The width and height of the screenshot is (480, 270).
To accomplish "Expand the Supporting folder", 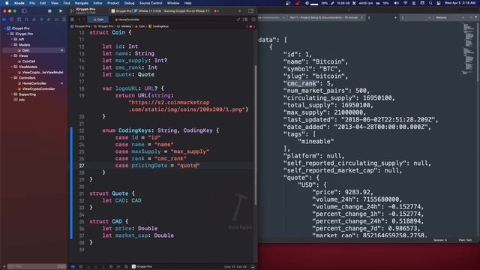I will pyautogui.click(x=12, y=94).
